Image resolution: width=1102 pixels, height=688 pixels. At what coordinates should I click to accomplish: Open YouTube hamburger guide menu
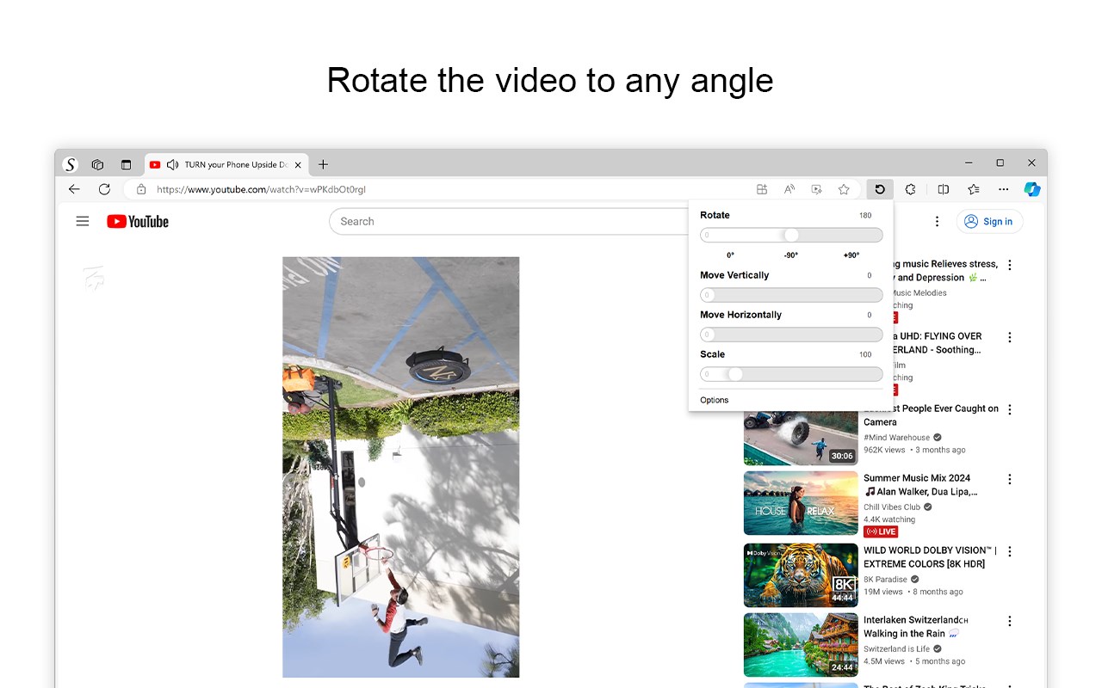pyautogui.click(x=83, y=221)
